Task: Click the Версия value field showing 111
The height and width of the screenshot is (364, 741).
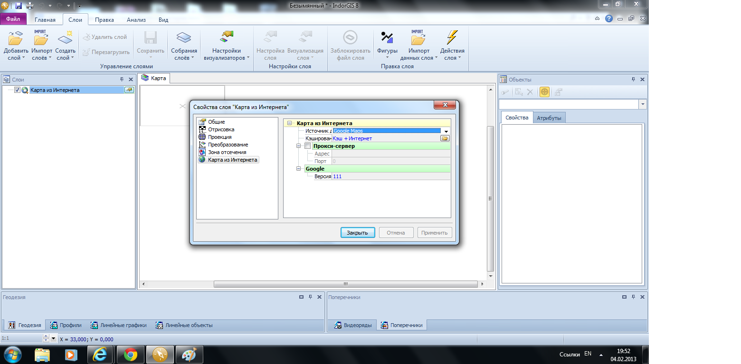Action: (x=391, y=176)
